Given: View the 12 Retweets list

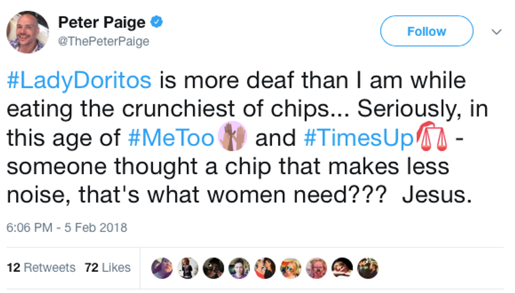Looking at the screenshot, I should pyautogui.click(x=41, y=268).
